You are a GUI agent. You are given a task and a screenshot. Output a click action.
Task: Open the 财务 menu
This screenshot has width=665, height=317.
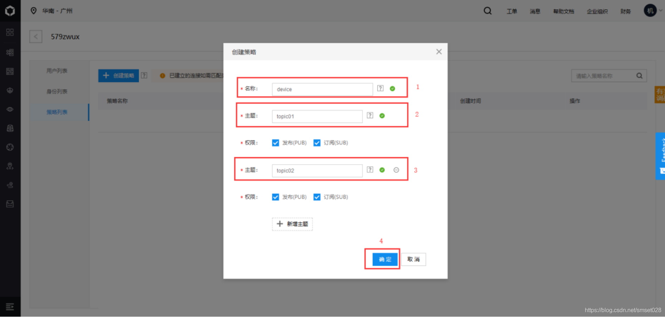tap(625, 11)
